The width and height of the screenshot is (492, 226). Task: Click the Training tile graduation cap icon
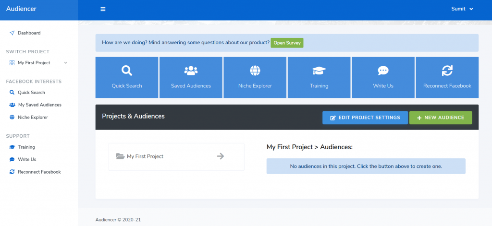pyautogui.click(x=319, y=71)
